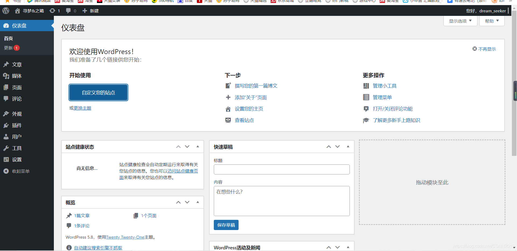The image size is (517, 251).
Task: Open 更新 submenu item
Action: coord(12,48)
